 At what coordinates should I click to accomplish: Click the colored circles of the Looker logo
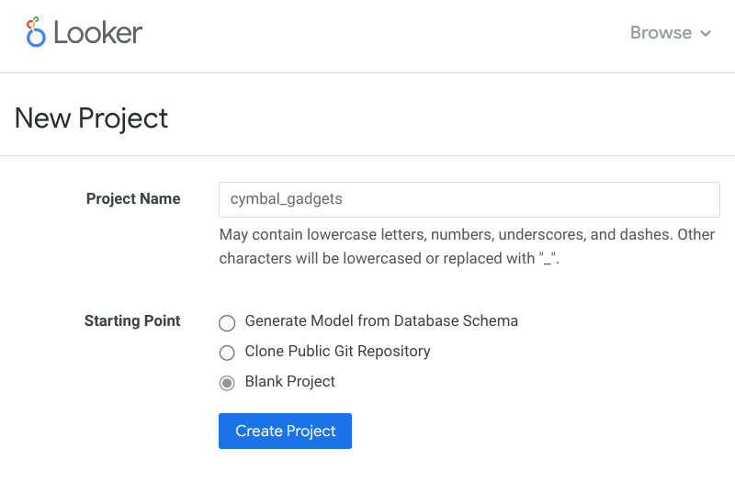click(36, 31)
